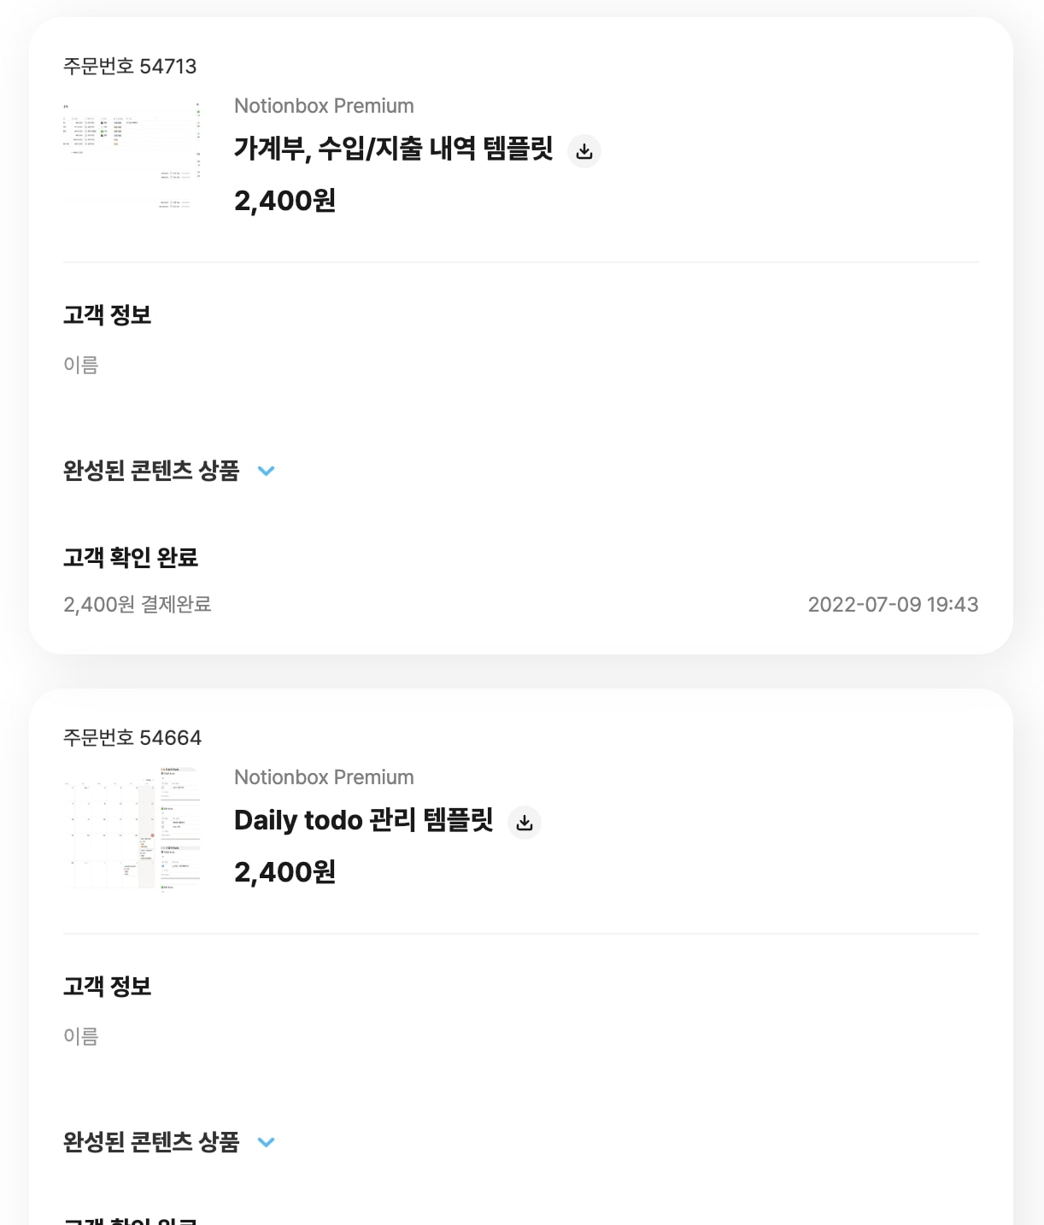The image size is (1044, 1225).
Task: Click the 고객 정보 heading in order 54713
Action: 107,315
